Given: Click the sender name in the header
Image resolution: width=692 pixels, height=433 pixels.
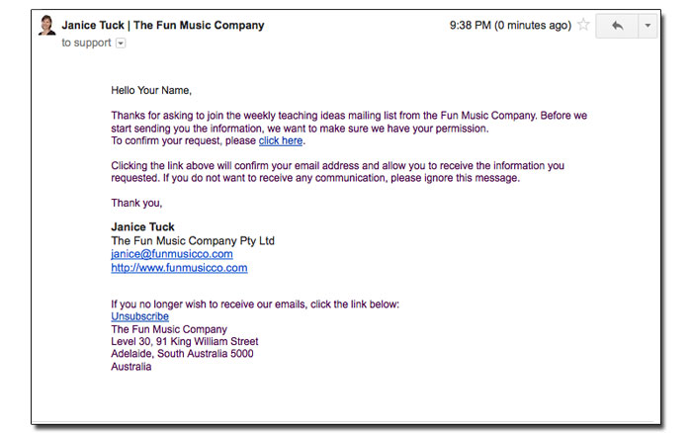Looking at the screenshot, I should tap(162, 25).
